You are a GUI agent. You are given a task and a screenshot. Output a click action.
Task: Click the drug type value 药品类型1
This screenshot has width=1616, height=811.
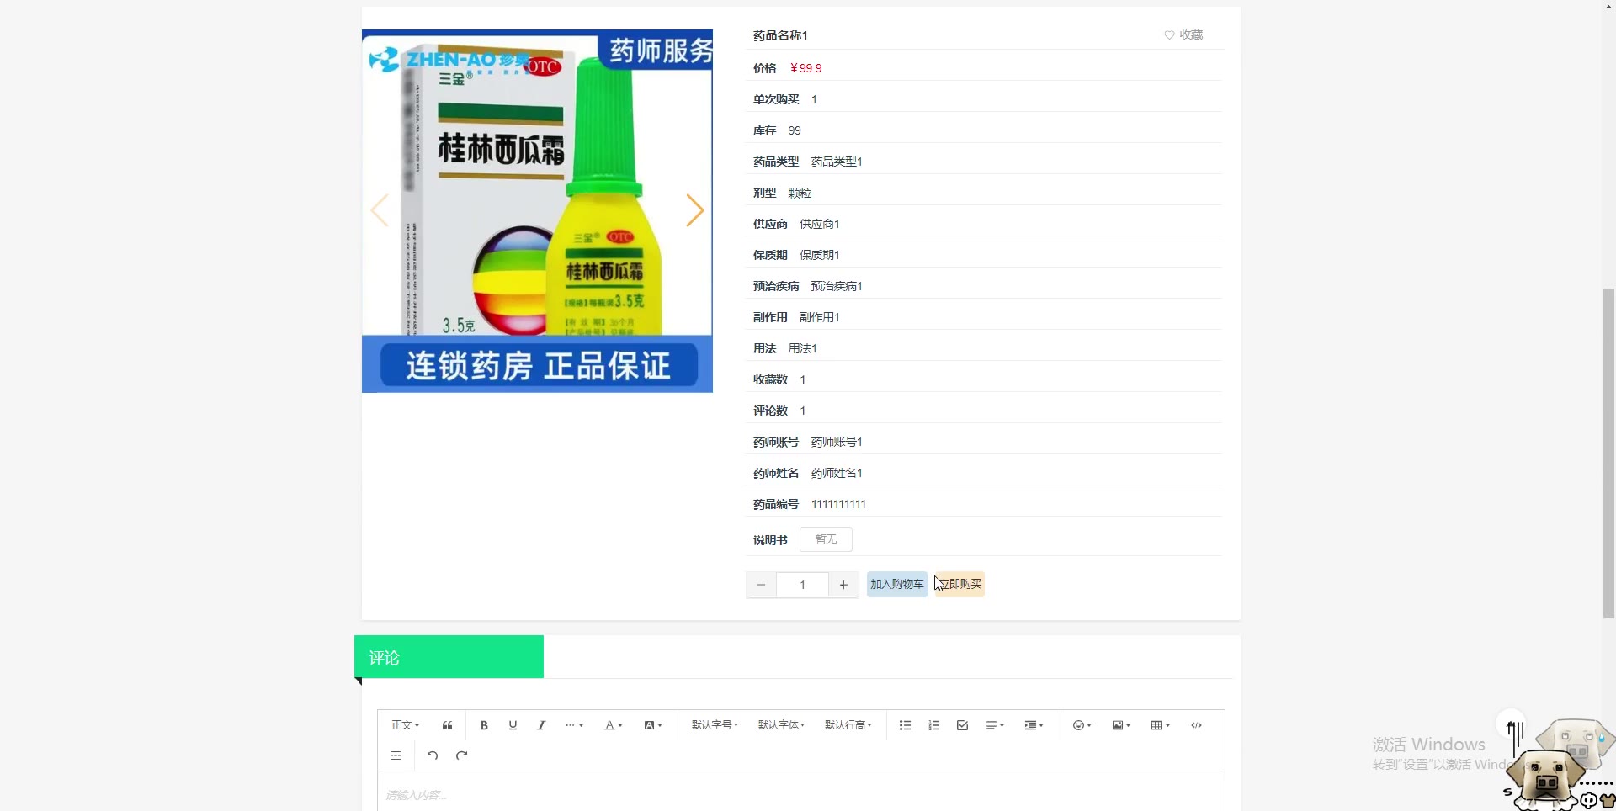[837, 162]
